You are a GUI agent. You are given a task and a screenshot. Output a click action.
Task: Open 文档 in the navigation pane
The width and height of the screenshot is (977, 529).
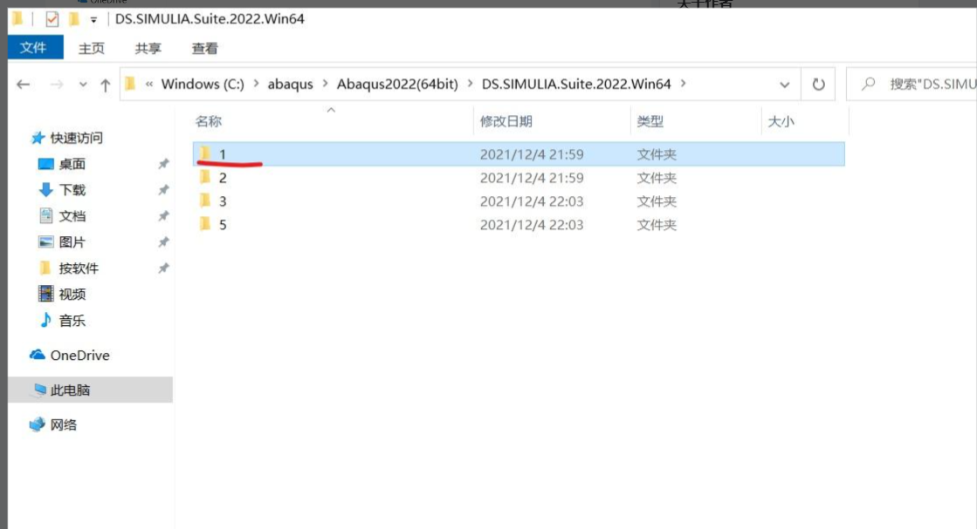click(x=72, y=216)
